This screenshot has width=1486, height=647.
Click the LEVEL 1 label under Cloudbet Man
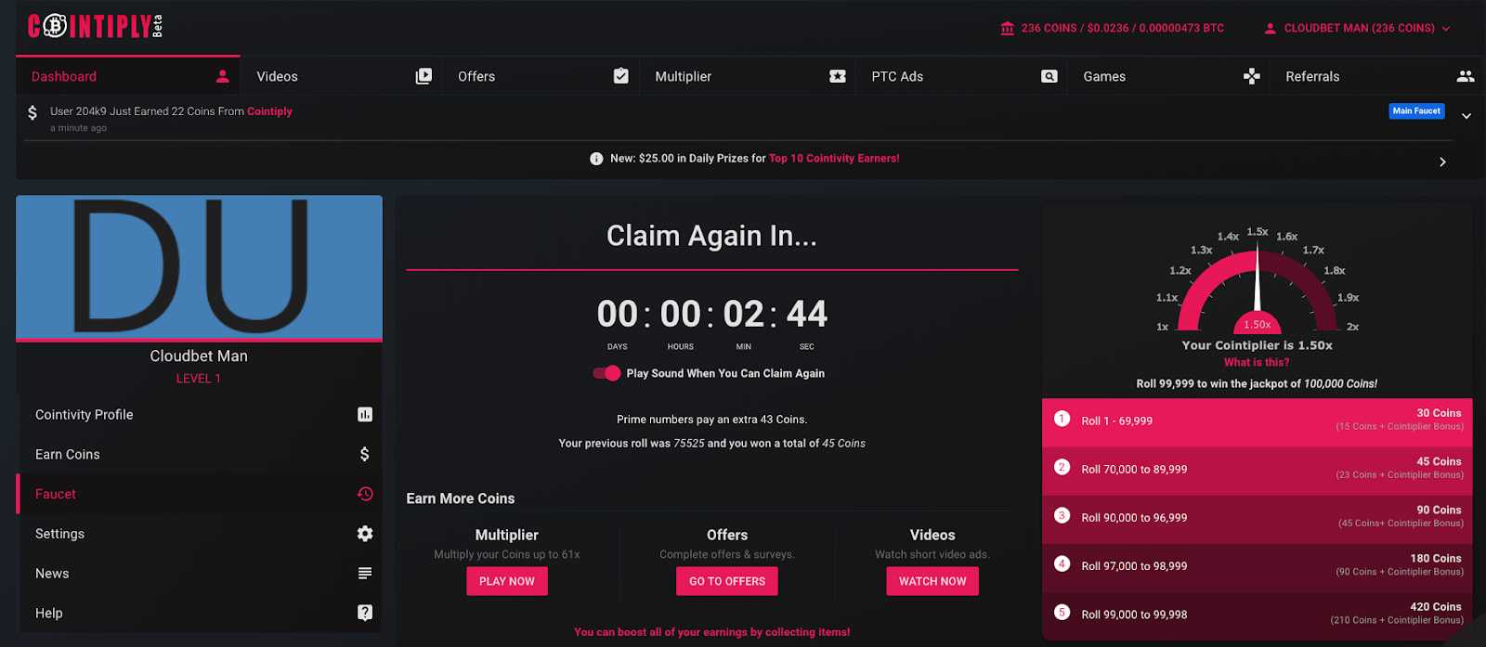tap(199, 379)
